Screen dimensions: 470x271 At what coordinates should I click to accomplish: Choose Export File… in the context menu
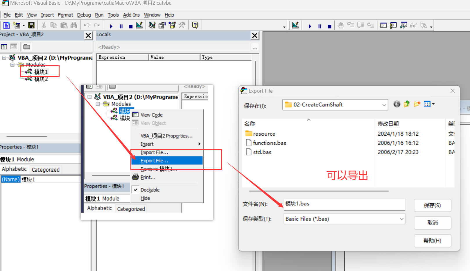point(167,161)
